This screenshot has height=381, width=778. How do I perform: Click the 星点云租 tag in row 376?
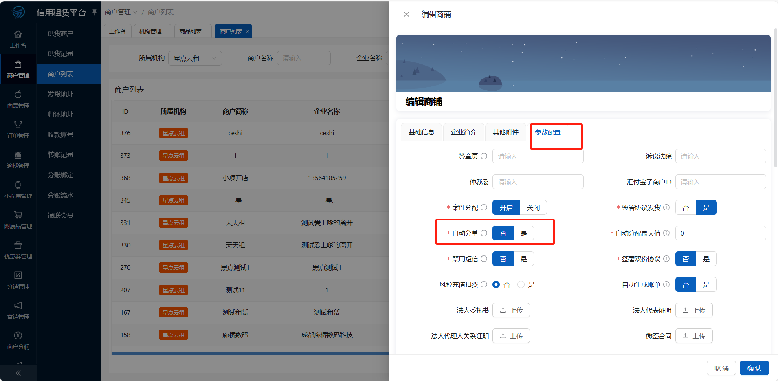coord(173,133)
